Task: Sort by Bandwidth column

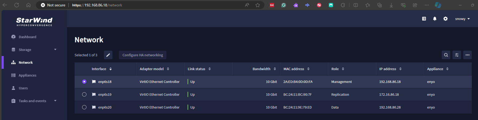Action: 275,69
